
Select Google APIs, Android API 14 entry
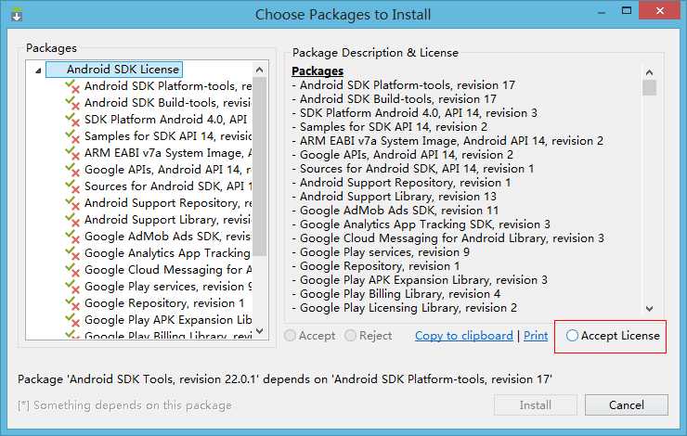[x=168, y=170]
